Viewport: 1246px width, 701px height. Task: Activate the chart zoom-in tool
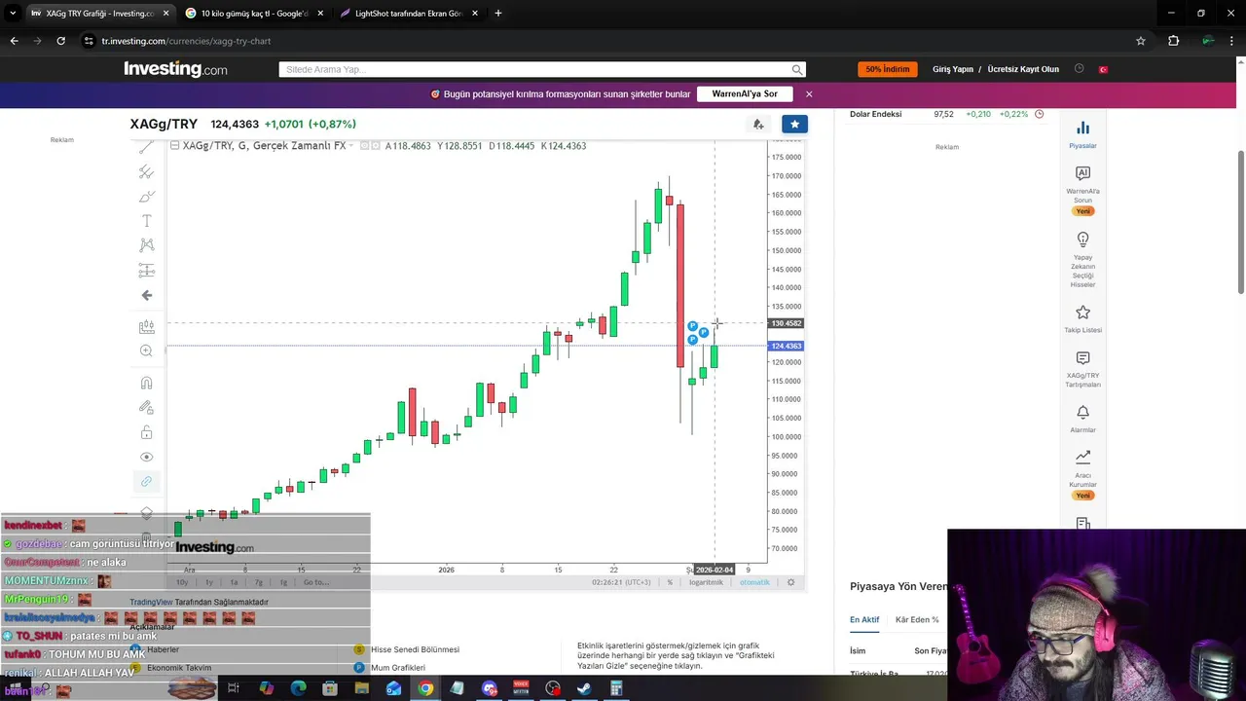click(x=146, y=350)
